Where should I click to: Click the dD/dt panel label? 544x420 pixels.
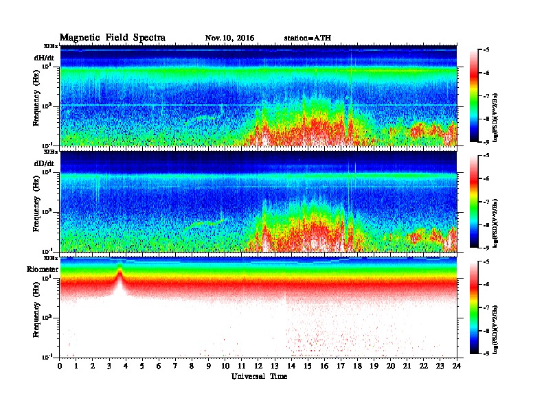point(44,163)
